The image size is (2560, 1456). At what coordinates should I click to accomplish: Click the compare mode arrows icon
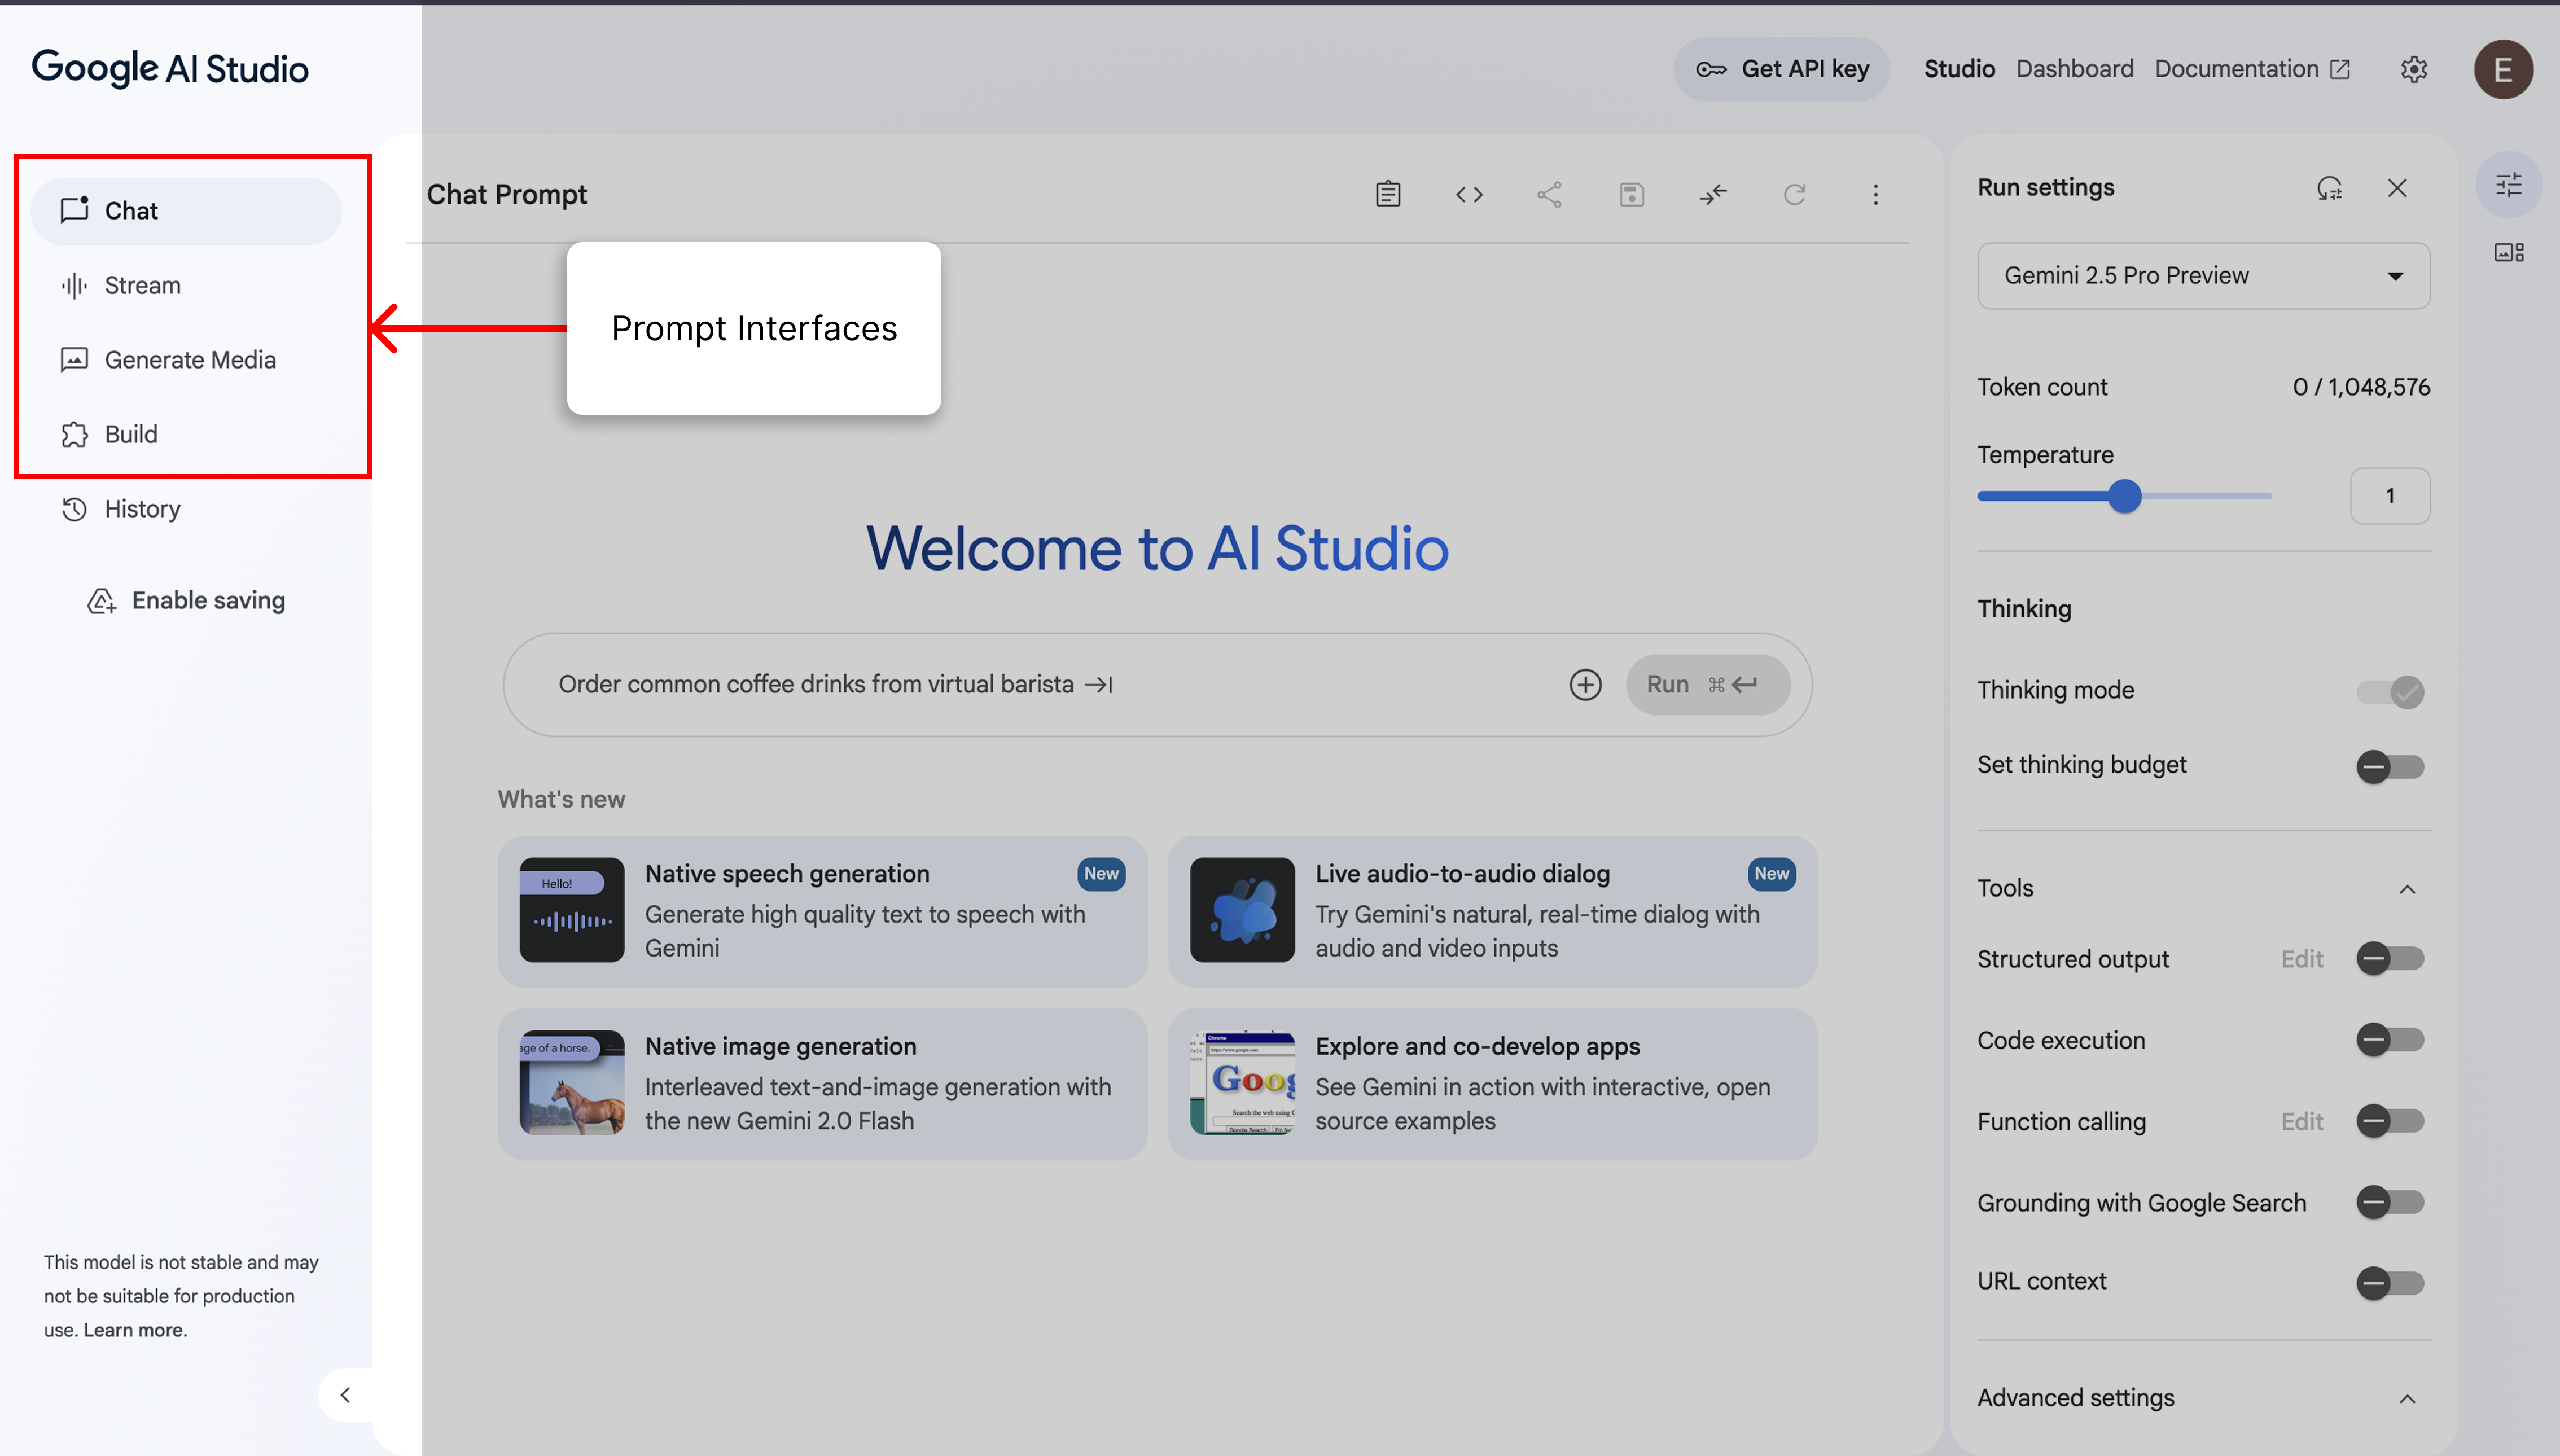[1713, 194]
